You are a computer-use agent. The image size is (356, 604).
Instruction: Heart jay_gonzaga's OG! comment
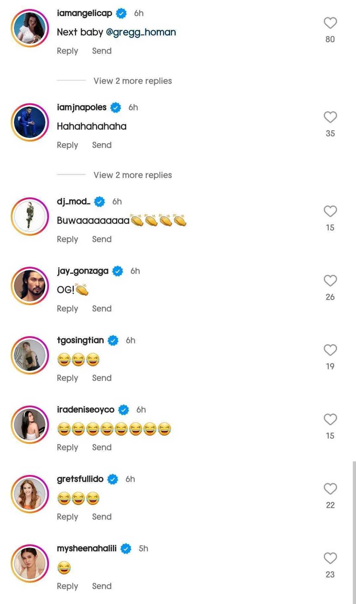(x=330, y=281)
